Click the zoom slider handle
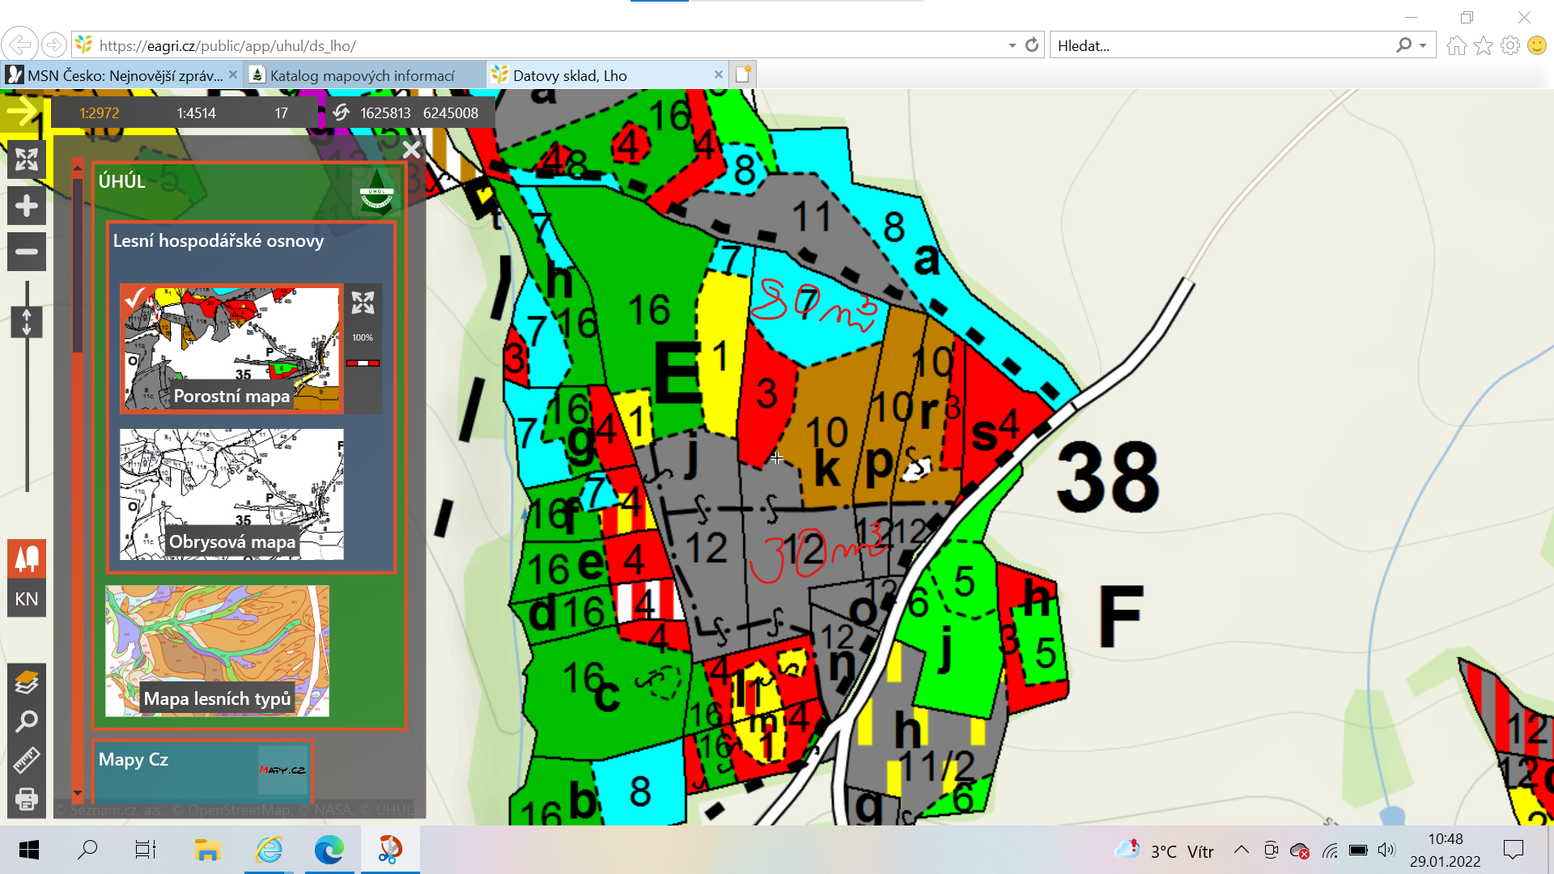This screenshot has width=1554, height=874. coord(27,322)
